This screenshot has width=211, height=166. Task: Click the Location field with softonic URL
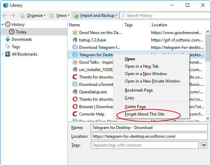tap(149, 136)
